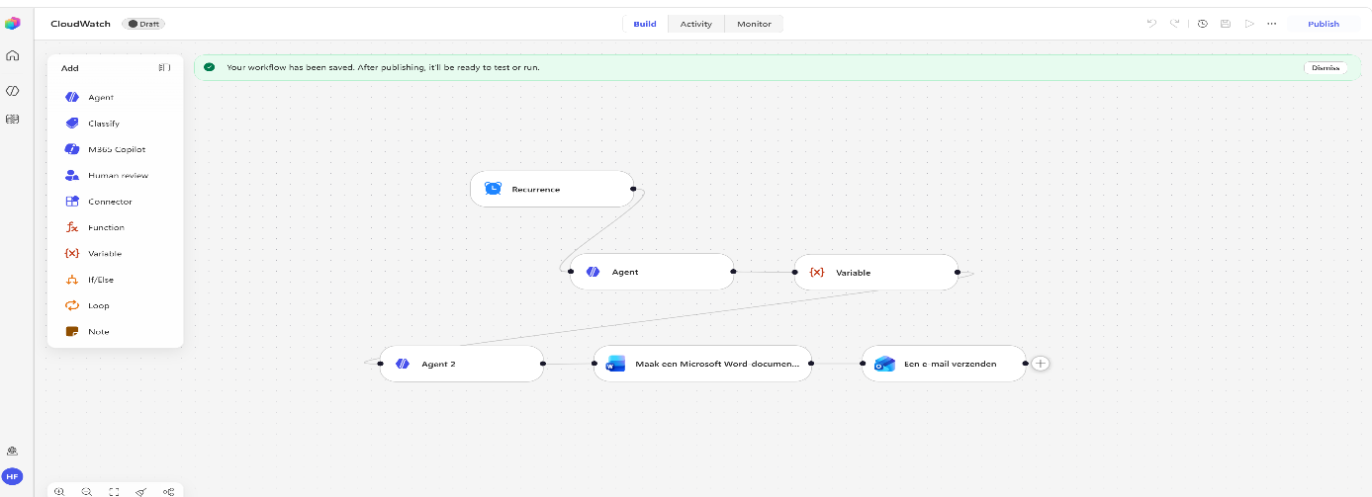Image resolution: width=1372 pixels, height=497 pixels.
Task: Click the undo arrow in the top toolbar
Action: (x=1151, y=24)
